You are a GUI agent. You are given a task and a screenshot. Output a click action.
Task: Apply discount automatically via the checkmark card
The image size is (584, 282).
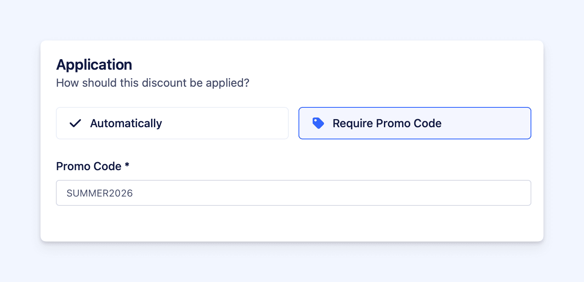202,123
